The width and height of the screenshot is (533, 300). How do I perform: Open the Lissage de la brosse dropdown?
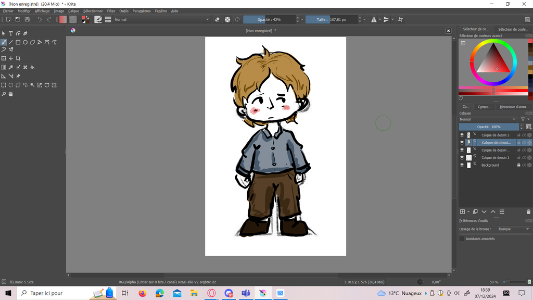(513, 229)
